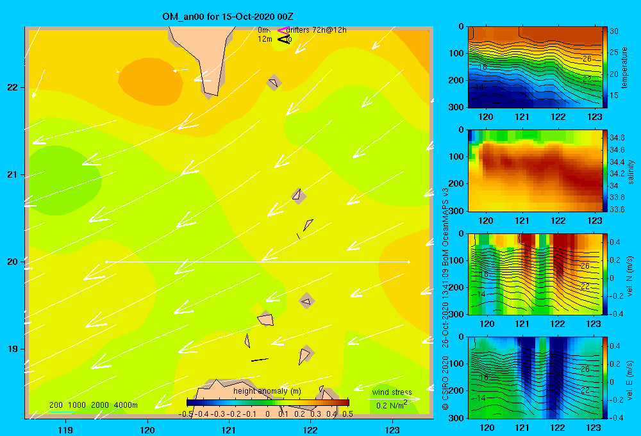Image resolution: width=641 pixels, height=436 pixels.
Task: Click latitude label 21 on main map
Action: [13, 174]
